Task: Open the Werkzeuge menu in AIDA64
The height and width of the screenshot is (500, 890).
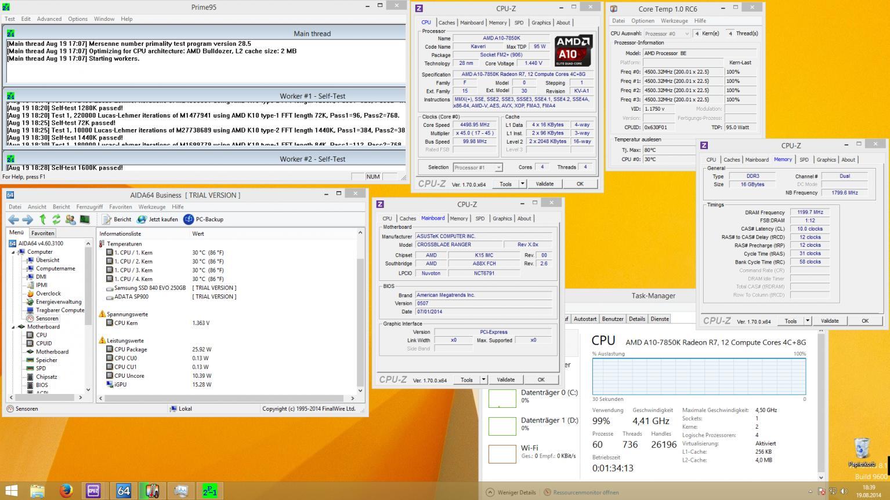Action: (151, 207)
